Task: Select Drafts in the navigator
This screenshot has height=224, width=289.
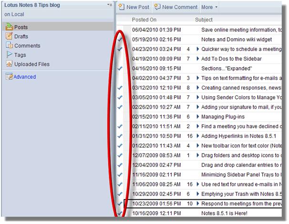Action: [x=21, y=37]
